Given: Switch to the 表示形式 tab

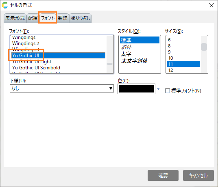Looking at the screenshot, I should 15,18.
